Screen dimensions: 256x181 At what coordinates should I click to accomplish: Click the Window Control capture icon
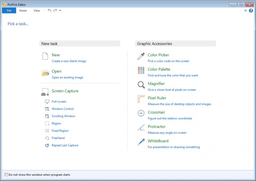[47, 109]
